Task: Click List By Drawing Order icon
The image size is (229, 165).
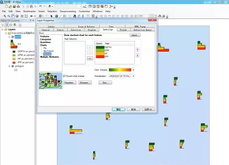Action: pos(3,25)
